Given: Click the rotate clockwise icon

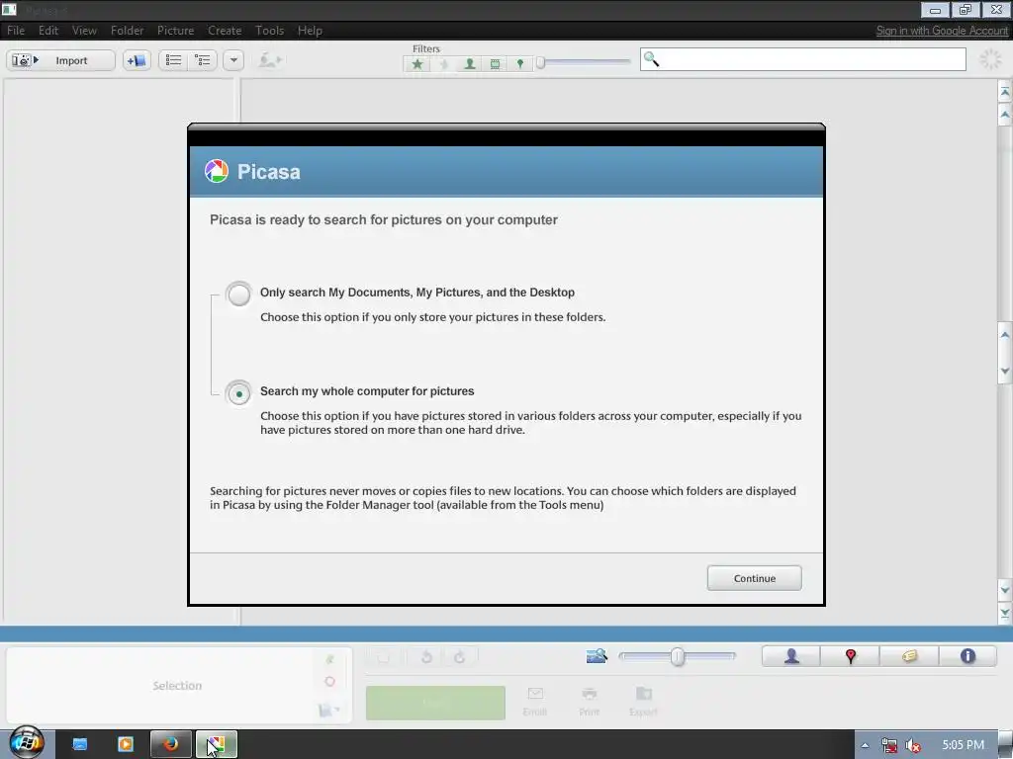Looking at the screenshot, I should pyautogui.click(x=459, y=657).
